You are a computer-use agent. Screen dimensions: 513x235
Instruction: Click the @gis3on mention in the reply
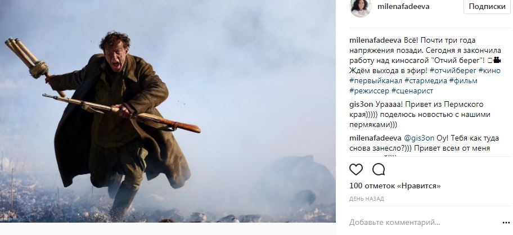click(418, 138)
